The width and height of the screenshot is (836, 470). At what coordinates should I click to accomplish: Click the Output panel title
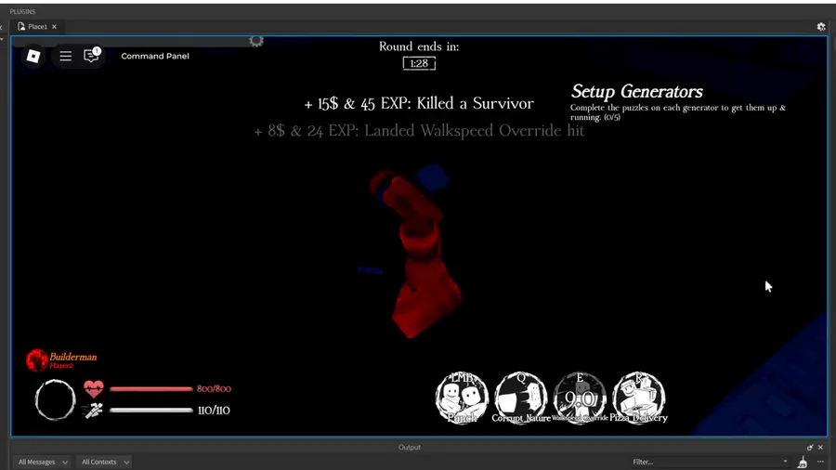click(x=410, y=447)
